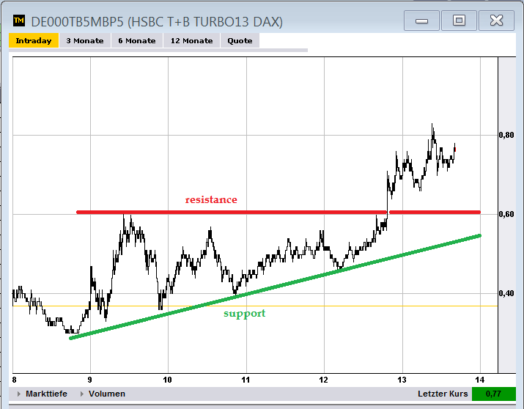Screen dimensions: 524x409
Task: Click the 8 hour label on time axis
Action: (14, 380)
